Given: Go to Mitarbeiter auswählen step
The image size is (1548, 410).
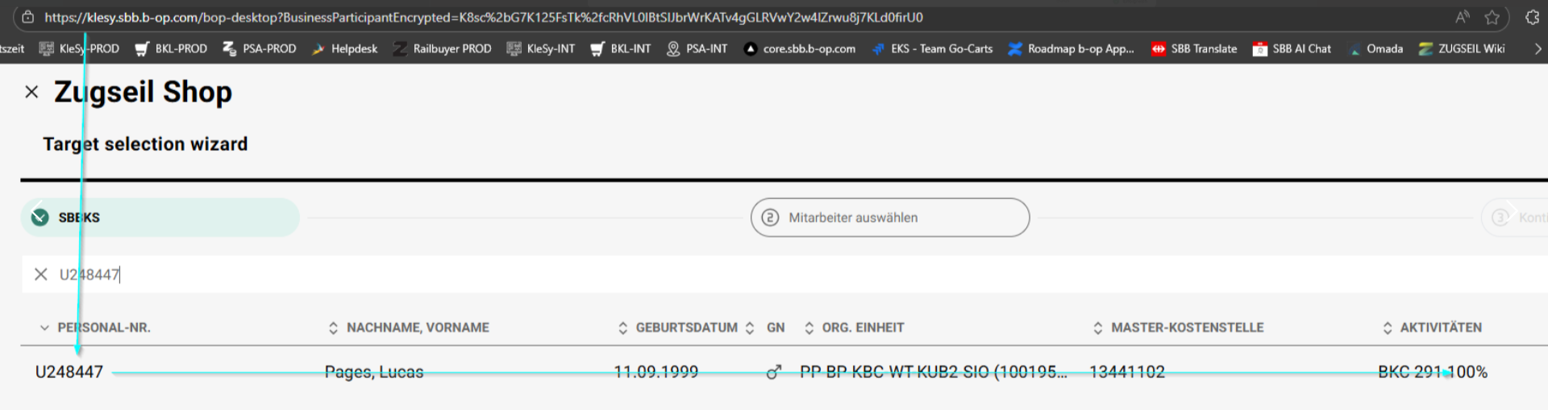Looking at the screenshot, I should (x=889, y=217).
